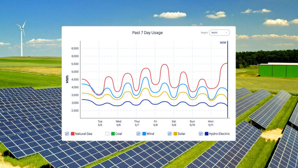
Task: Toggle the Wind checkbox off
Action: (139, 134)
